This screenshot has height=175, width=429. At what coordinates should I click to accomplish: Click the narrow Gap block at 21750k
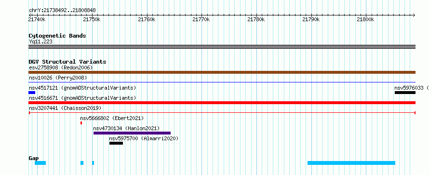(93, 163)
